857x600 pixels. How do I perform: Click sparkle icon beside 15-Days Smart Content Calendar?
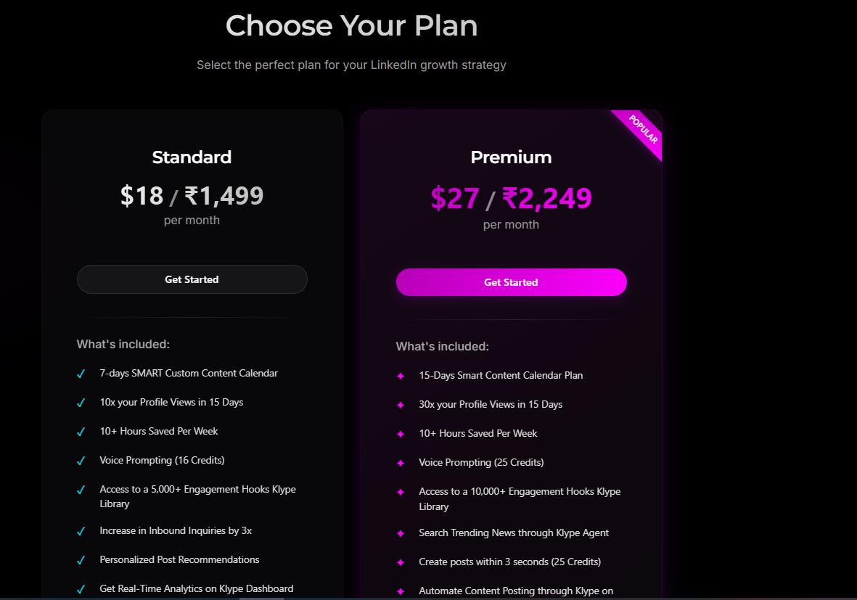(x=401, y=376)
